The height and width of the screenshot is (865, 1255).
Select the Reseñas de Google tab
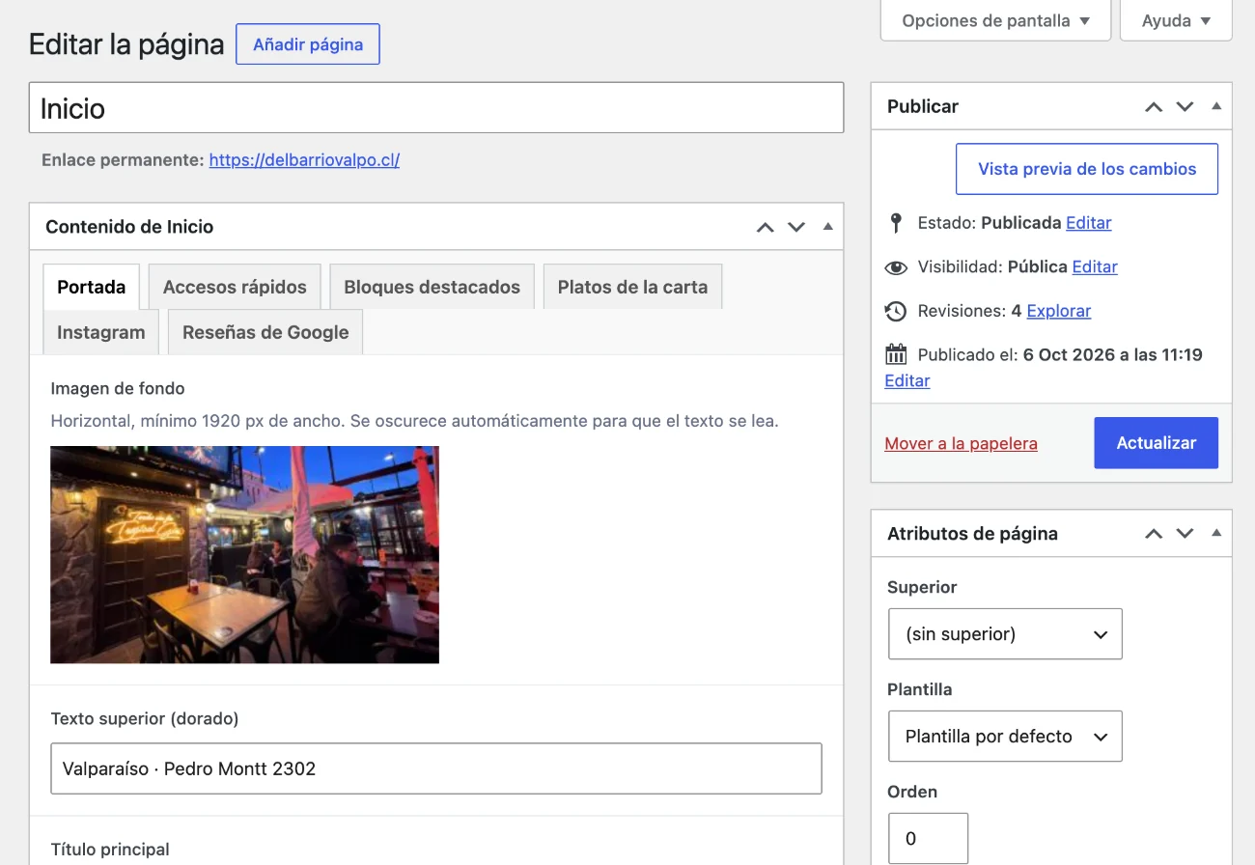[x=265, y=332]
